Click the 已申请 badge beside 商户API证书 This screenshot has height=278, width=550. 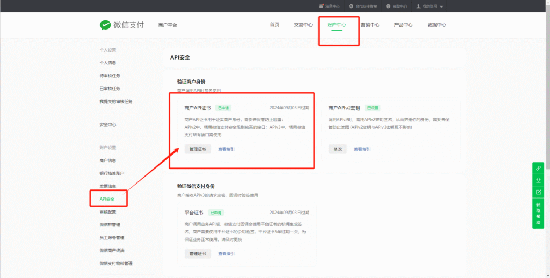point(223,108)
